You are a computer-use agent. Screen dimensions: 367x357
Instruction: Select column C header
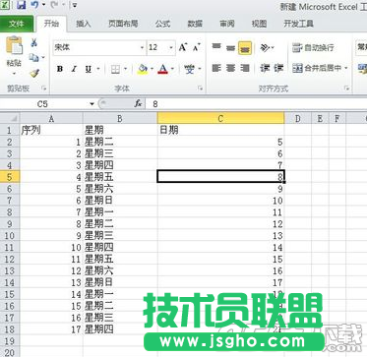point(220,118)
